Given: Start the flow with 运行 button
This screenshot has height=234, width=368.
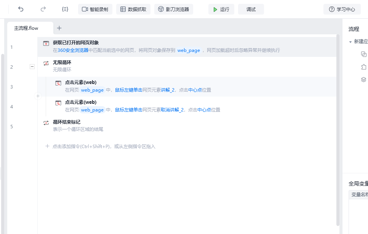Looking at the screenshot, I should [x=221, y=9].
